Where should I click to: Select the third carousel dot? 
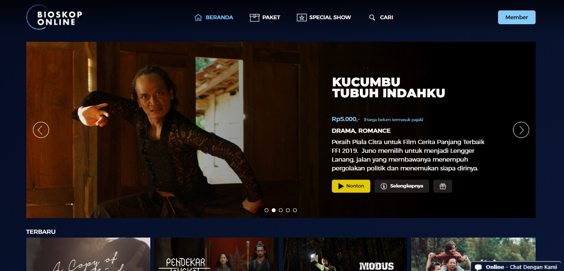pos(281,210)
